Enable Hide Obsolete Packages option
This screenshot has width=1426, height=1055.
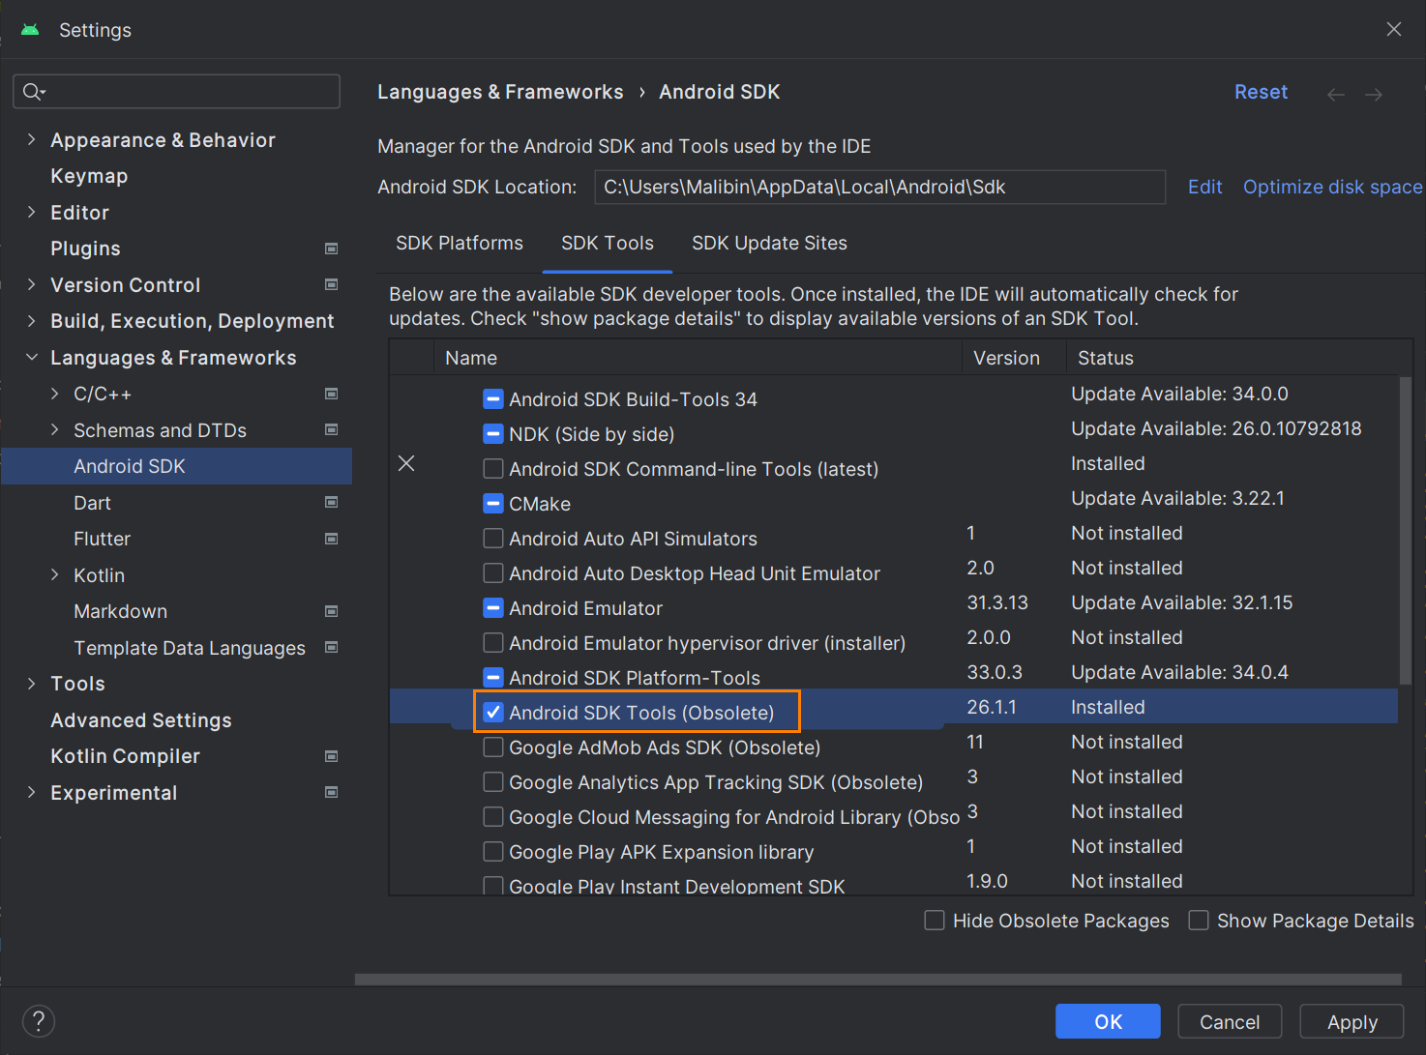pos(935,920)
